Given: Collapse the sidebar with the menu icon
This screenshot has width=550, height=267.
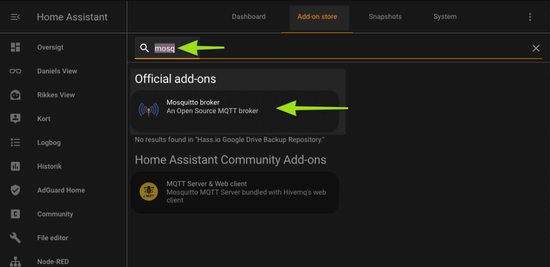Looking at the screenshot, I should tap(15, 17).
